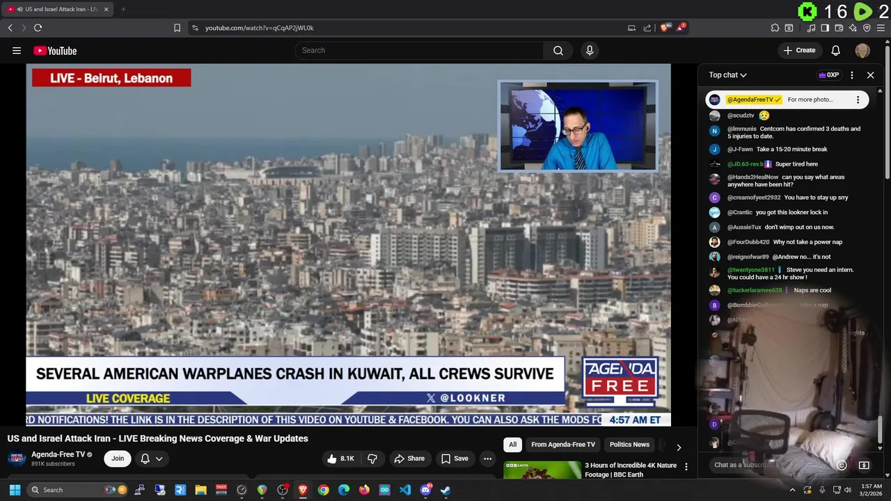Open emoji picker in chat box
The height and width of the screenshot is (501, 891).
[842, 465]
